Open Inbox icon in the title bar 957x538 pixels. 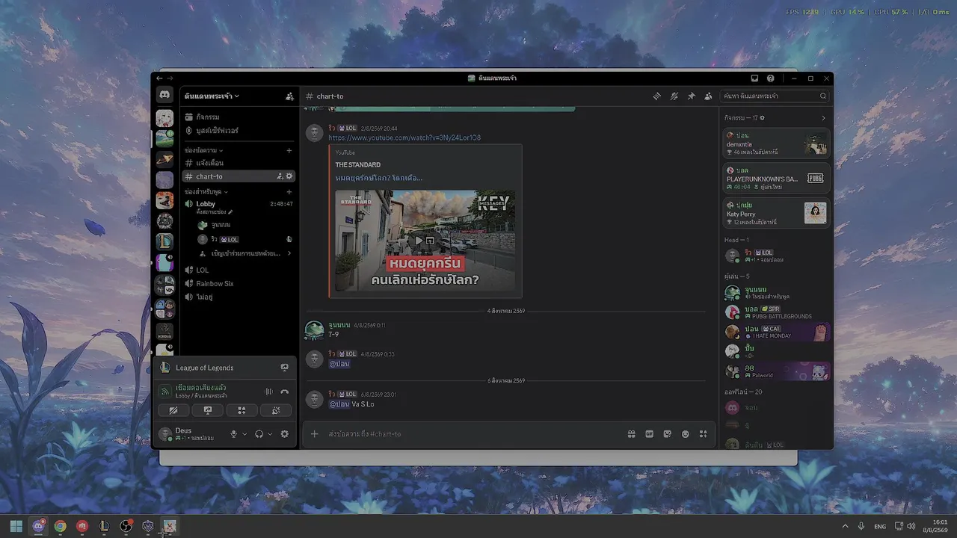click(x=754, y=78)
